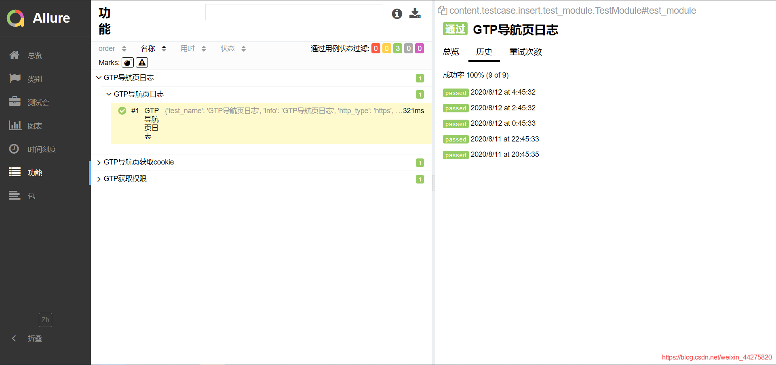
Task: Change language with the Zh button
Action: click(45, 320)
